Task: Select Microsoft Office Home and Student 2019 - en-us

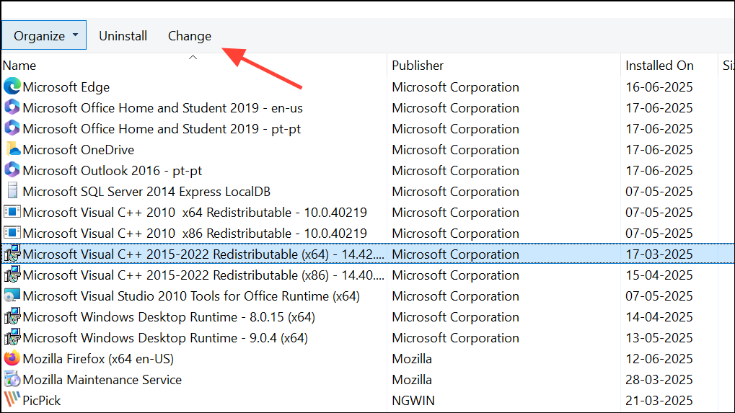Action: (x=163, y=108)
